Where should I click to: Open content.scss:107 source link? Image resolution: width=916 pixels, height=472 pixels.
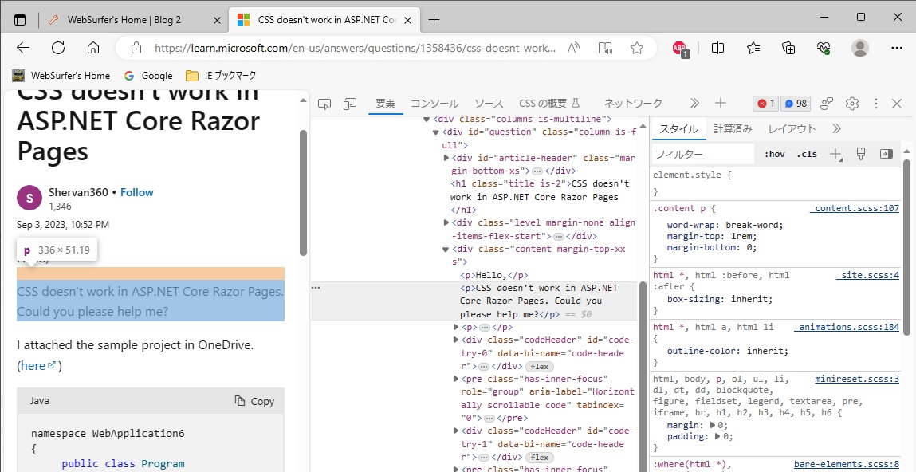[856, 209]
